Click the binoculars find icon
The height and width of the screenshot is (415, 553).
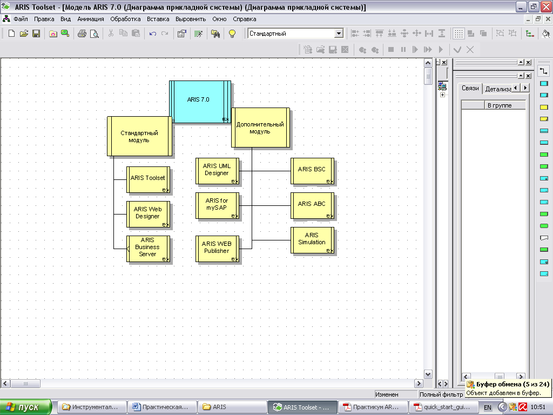tap(215, 34)
